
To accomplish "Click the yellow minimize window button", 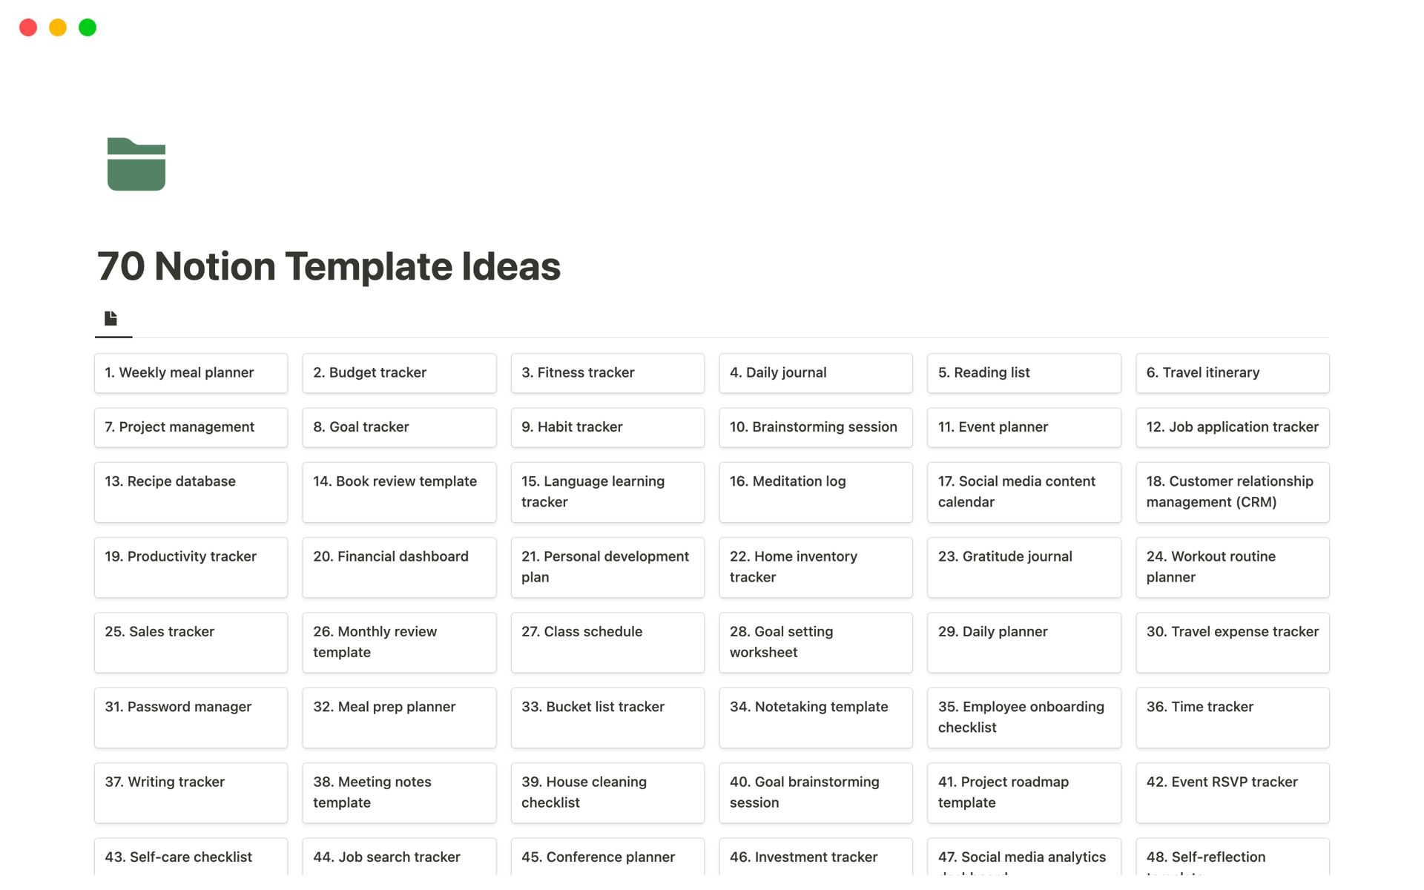I will (58, 27).
